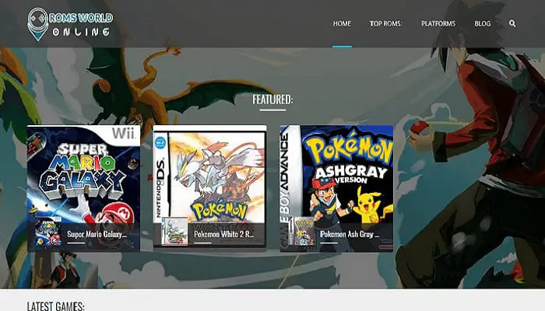Select small Pokemon White 2 thumbnail icon

point(175,232)
